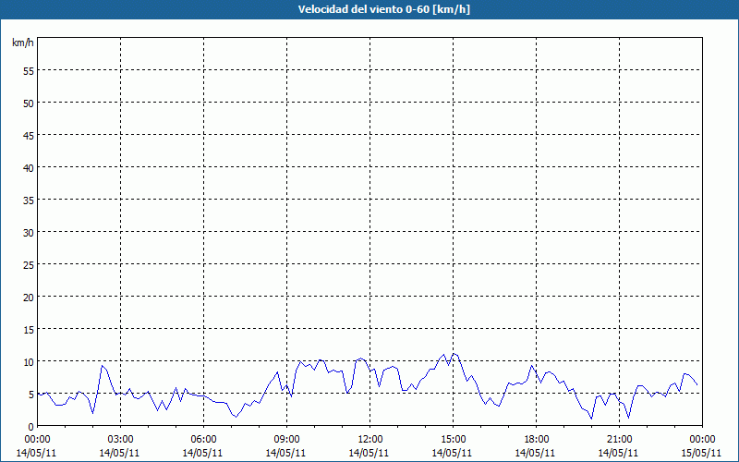Click the '00:00' label above the 15/05/11 date
This screenshot has height=462, width=739.
click(702, 440)
